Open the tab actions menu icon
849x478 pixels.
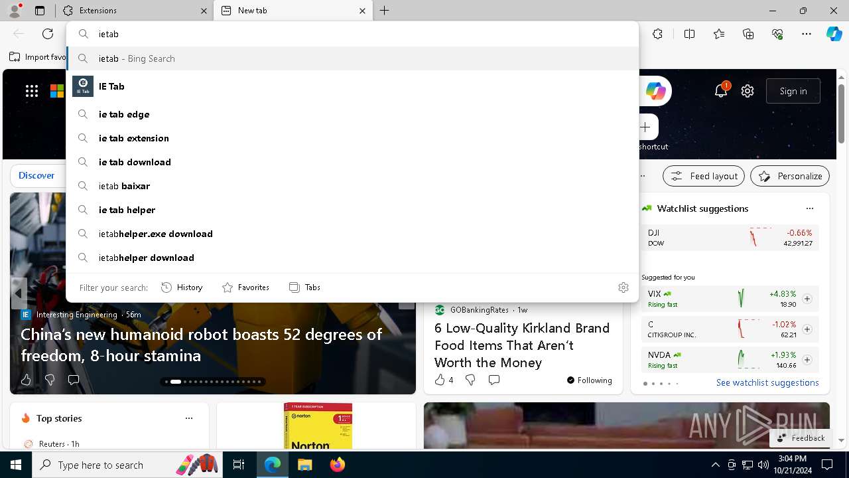pos(40,11)
